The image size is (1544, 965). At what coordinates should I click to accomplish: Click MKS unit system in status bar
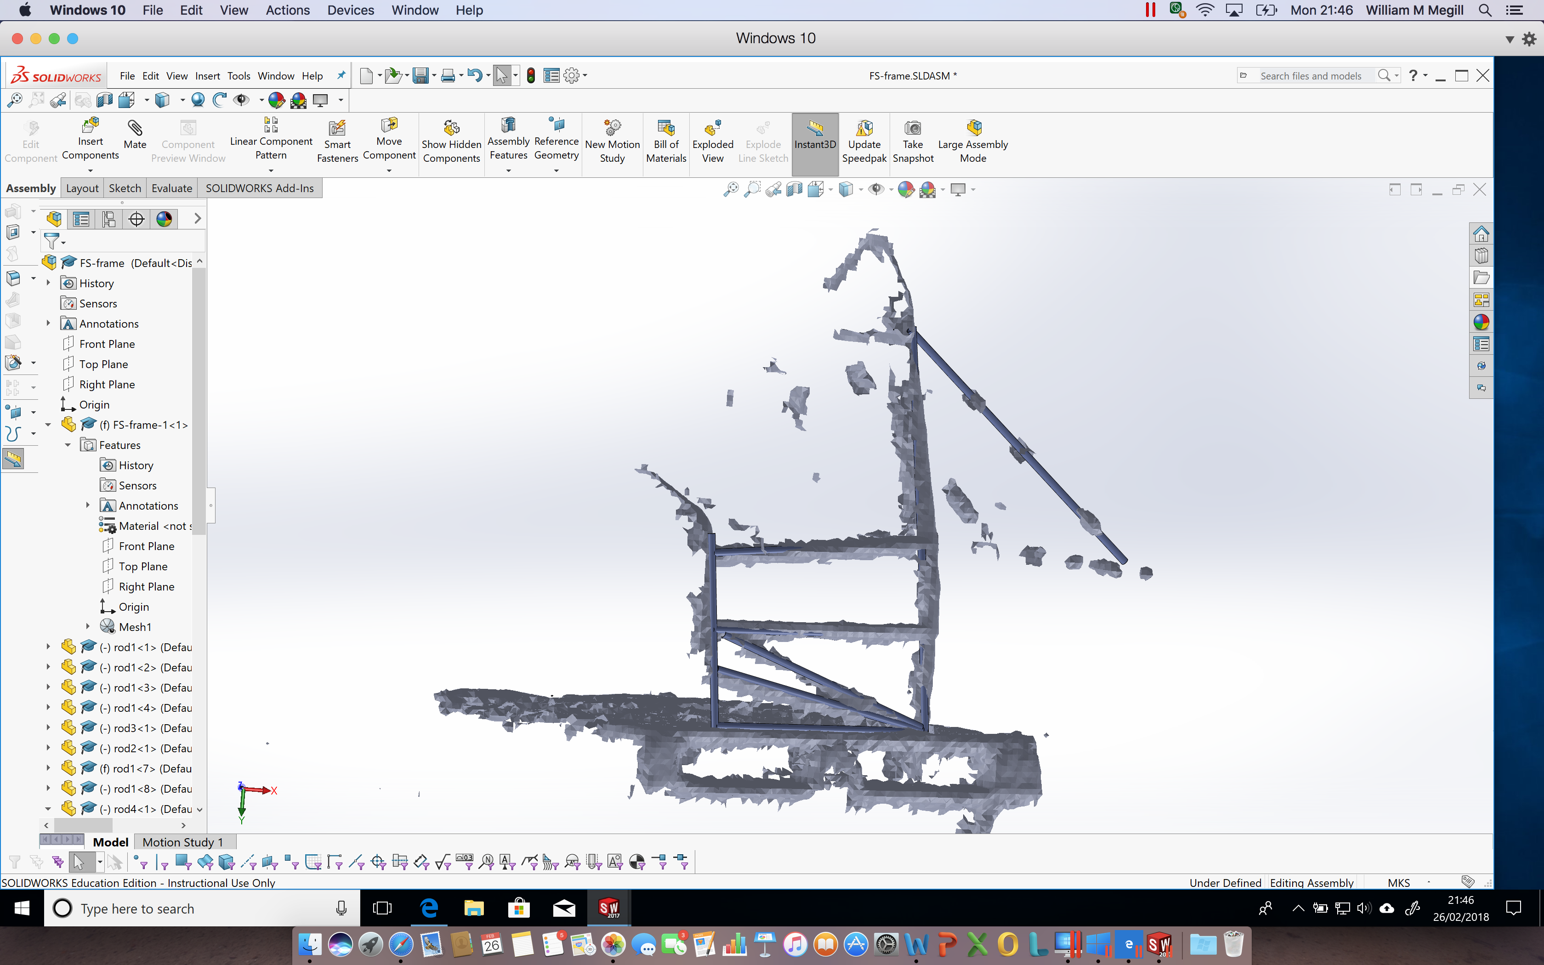pyautogui.click(x=1398, y=883)
